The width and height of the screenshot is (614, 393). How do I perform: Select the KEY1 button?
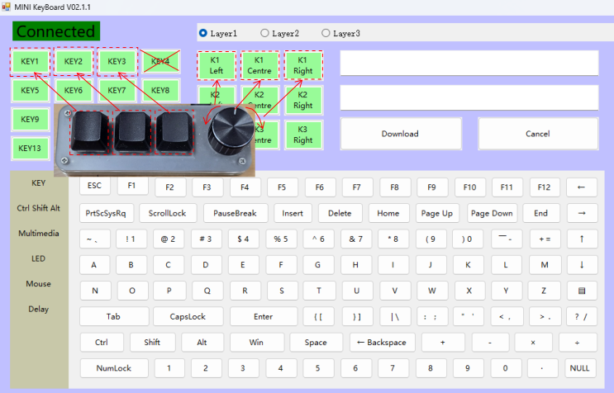pyautogui.click(x=30, y=61)
